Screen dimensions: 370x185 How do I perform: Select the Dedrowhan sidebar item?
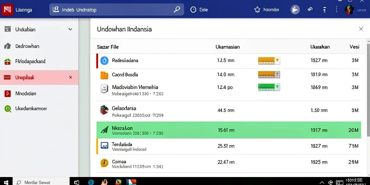(x=39, y=46)
